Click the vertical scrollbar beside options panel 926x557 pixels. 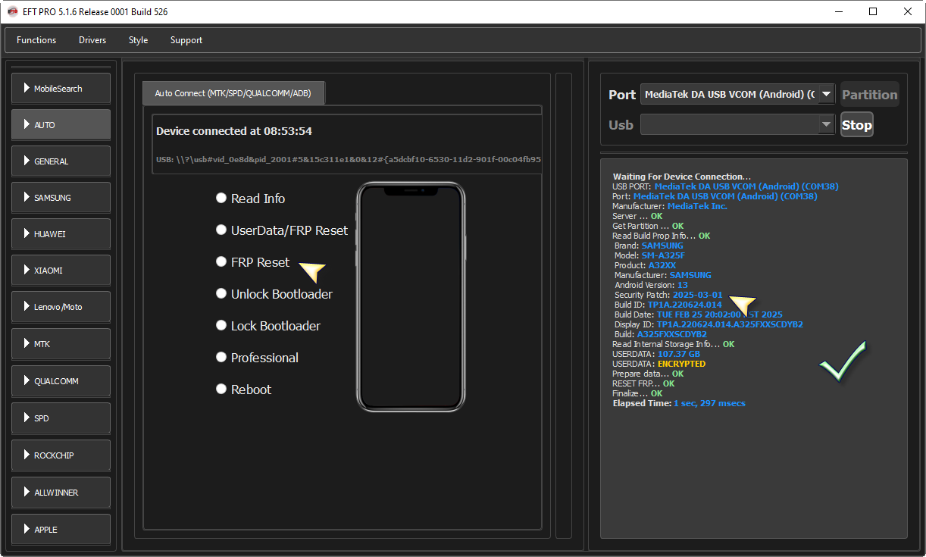click(x=564, y=305)
